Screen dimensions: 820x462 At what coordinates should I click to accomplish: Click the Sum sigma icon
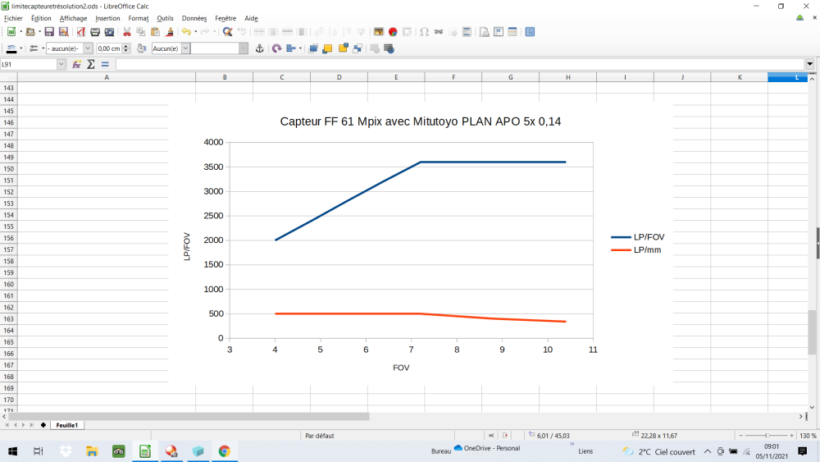[x=91, y=64]
